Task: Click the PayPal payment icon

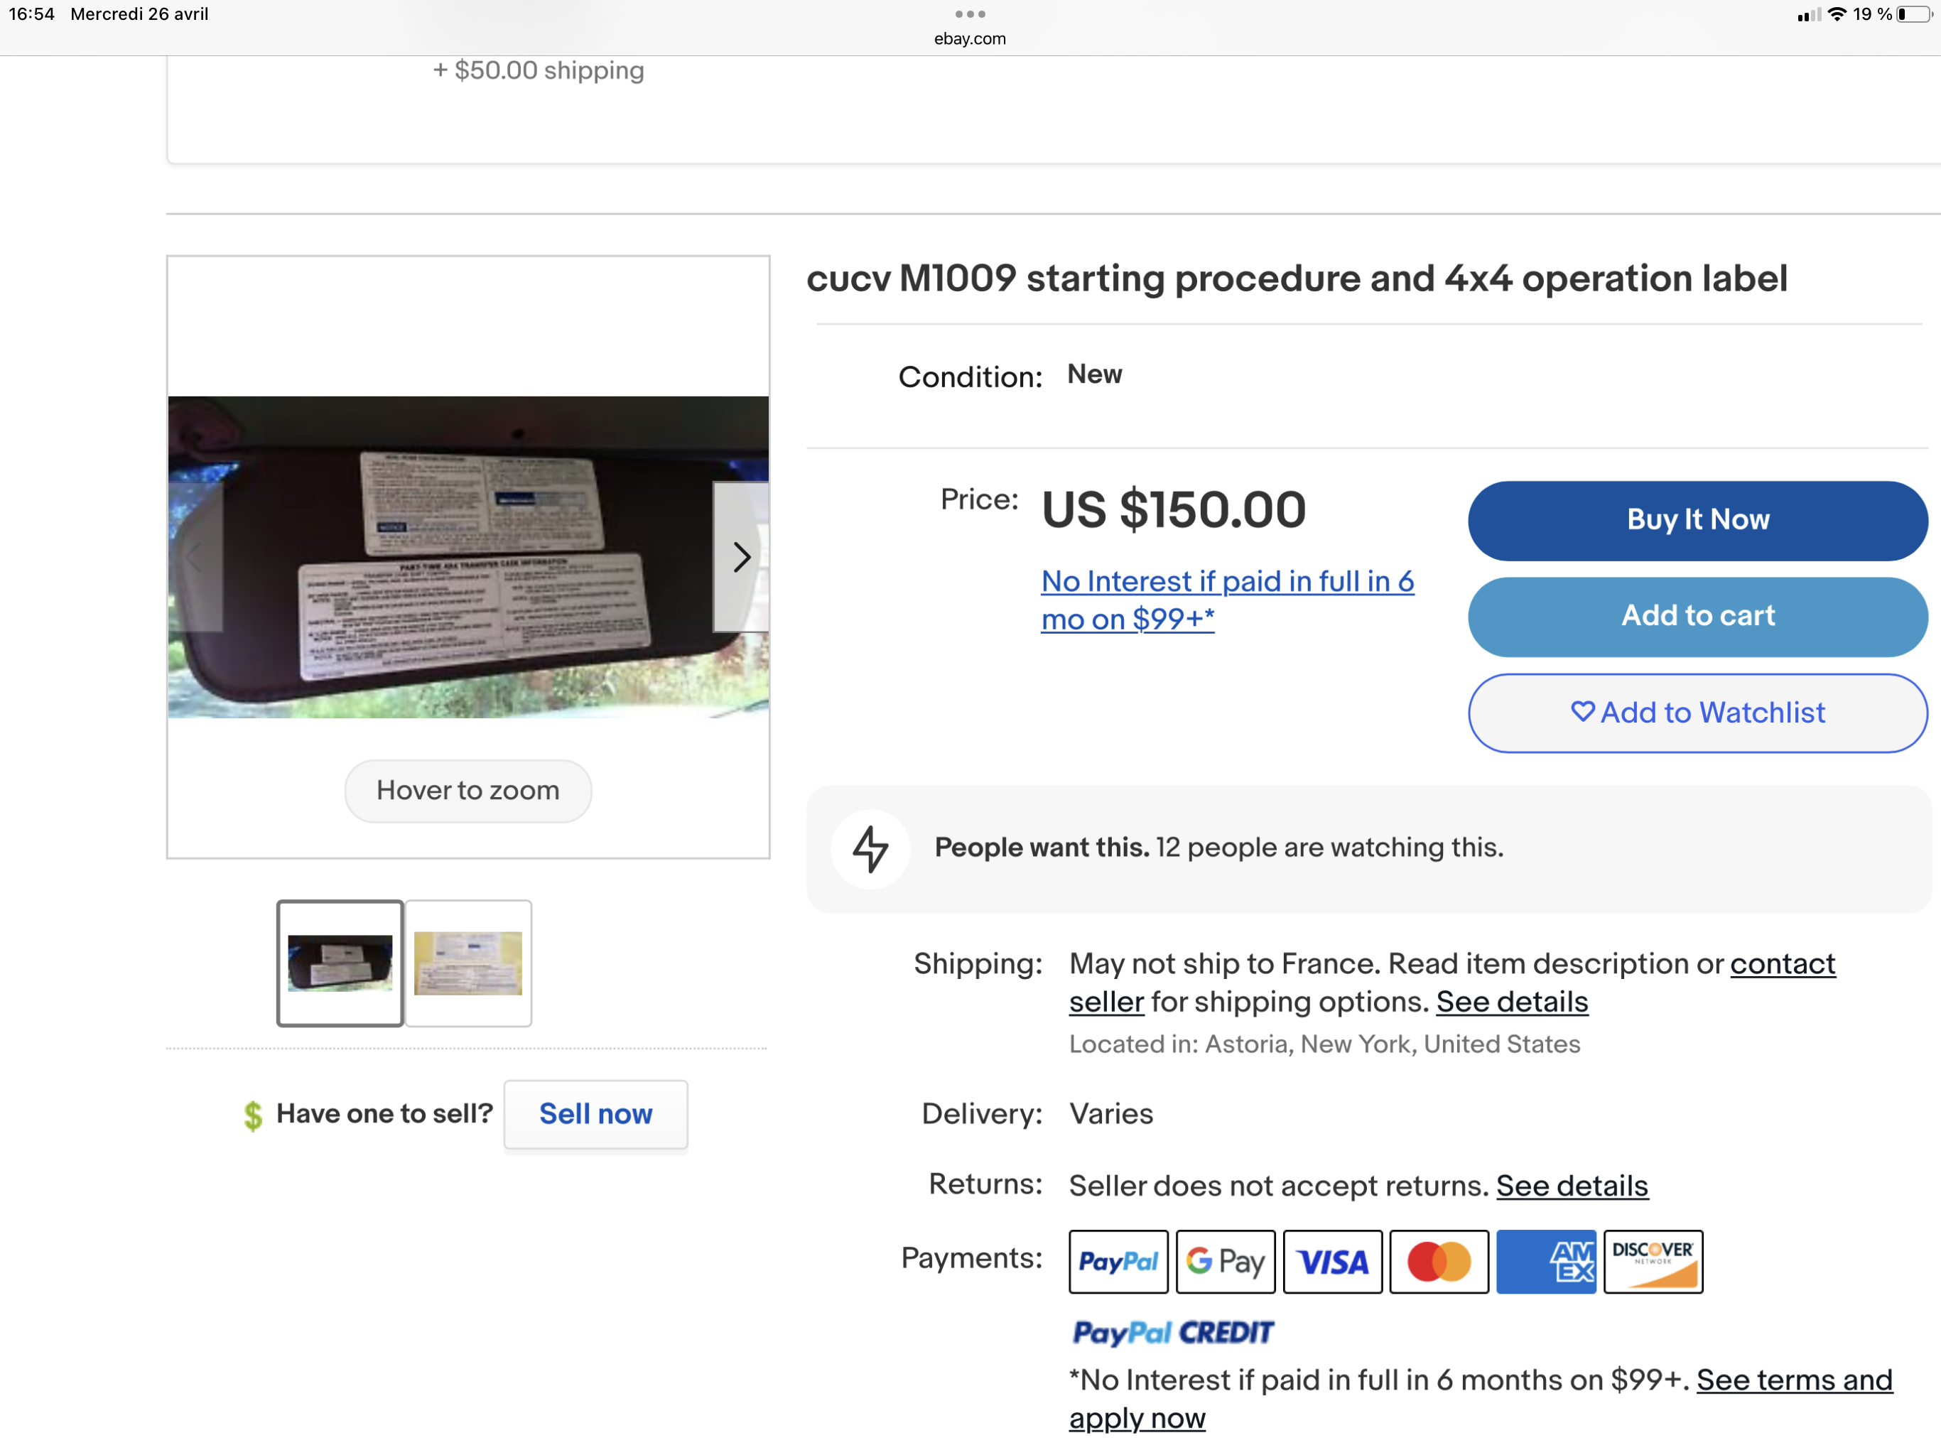Action: pyautogui.click(x=1118, y=1261)
